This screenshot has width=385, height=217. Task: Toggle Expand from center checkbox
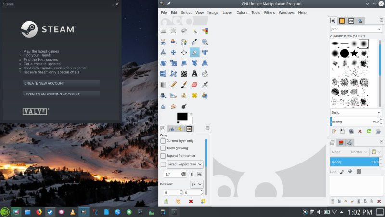pos(163,156)
